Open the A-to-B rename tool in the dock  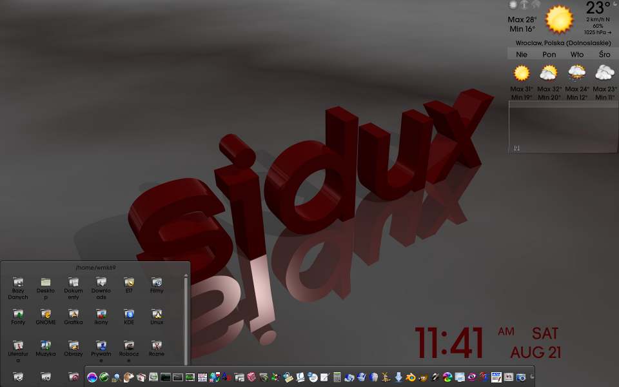(226, 376)
